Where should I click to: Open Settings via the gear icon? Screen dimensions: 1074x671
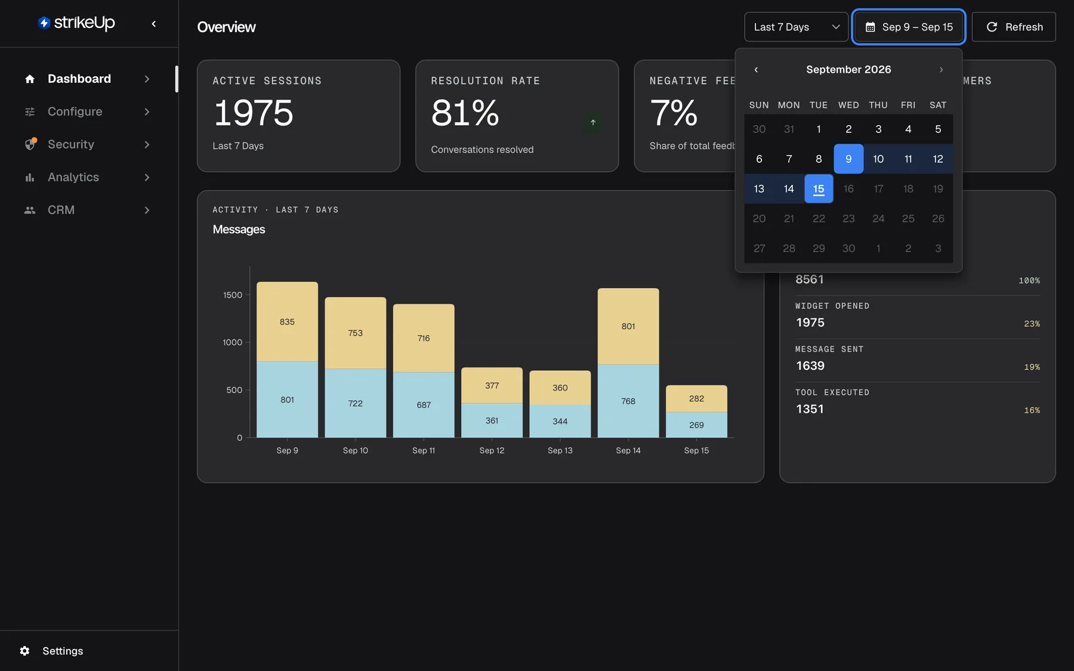click(24, 651)
